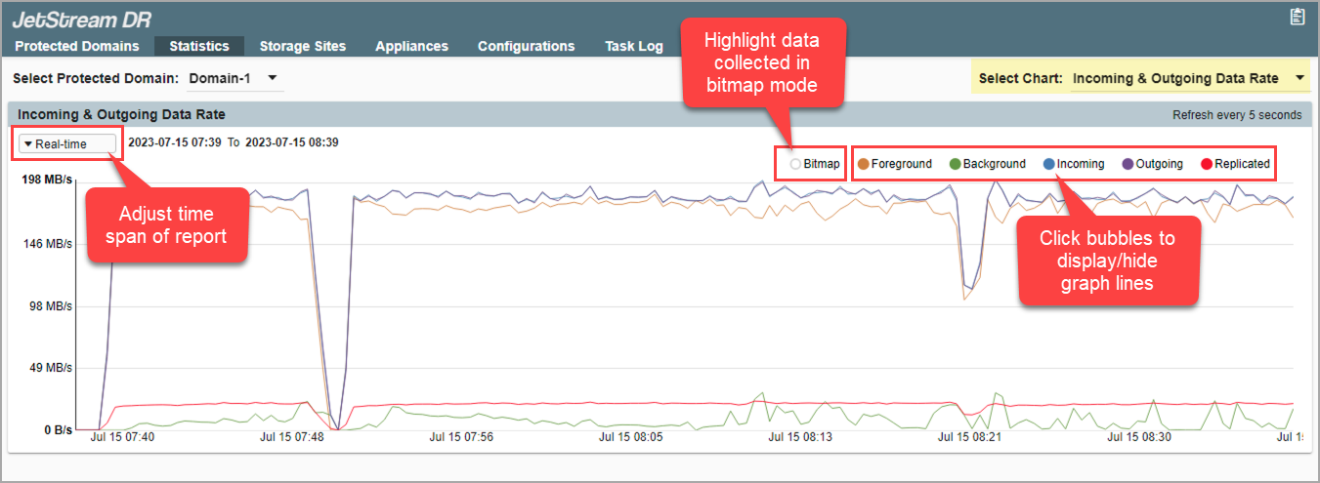Open the Real-time time span dropdown
The image size is (1320, 483).
(66, 143)
